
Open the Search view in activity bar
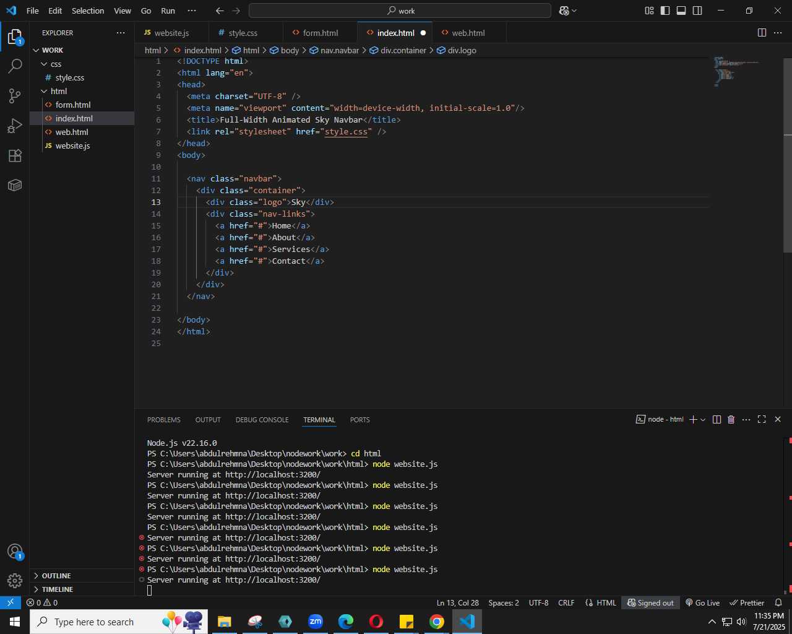[x=15, y=66]
